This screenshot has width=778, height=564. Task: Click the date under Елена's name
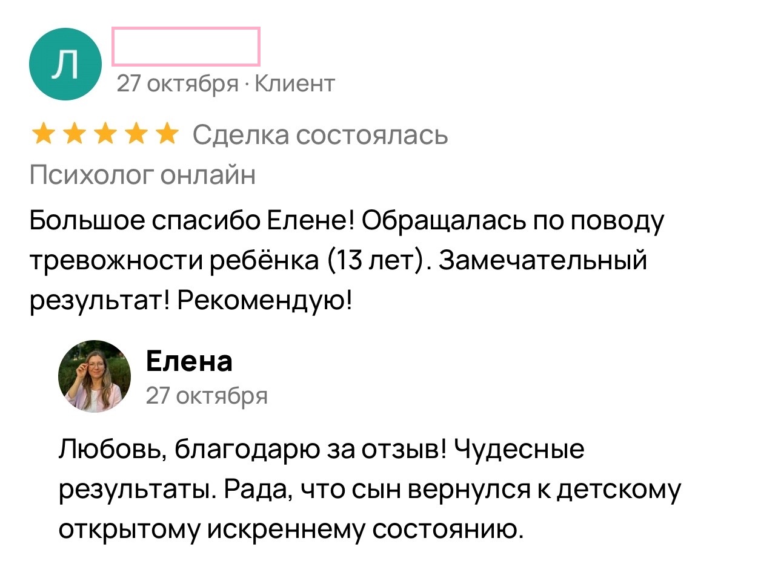[207, 396]
